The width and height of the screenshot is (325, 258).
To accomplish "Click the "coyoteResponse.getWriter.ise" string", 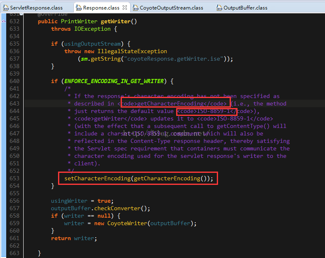I will click(x=173, y=59).
